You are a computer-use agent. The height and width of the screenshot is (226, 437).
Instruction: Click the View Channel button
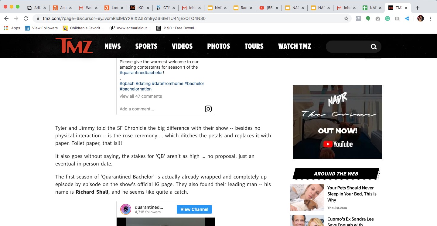pyautogui.click(x=194, y=209)
